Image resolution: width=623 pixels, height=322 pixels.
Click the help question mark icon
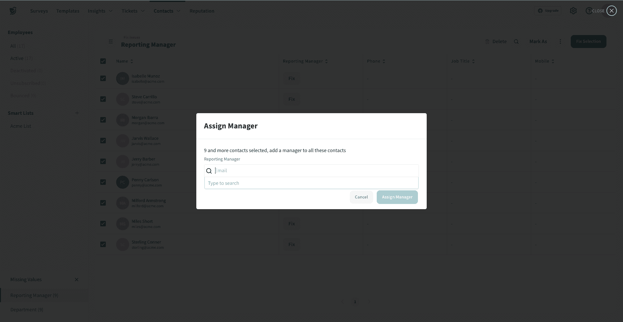(589, 11)
